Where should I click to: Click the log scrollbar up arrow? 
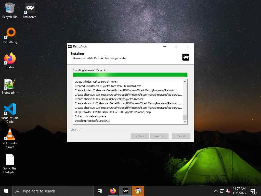pos(185,82)
